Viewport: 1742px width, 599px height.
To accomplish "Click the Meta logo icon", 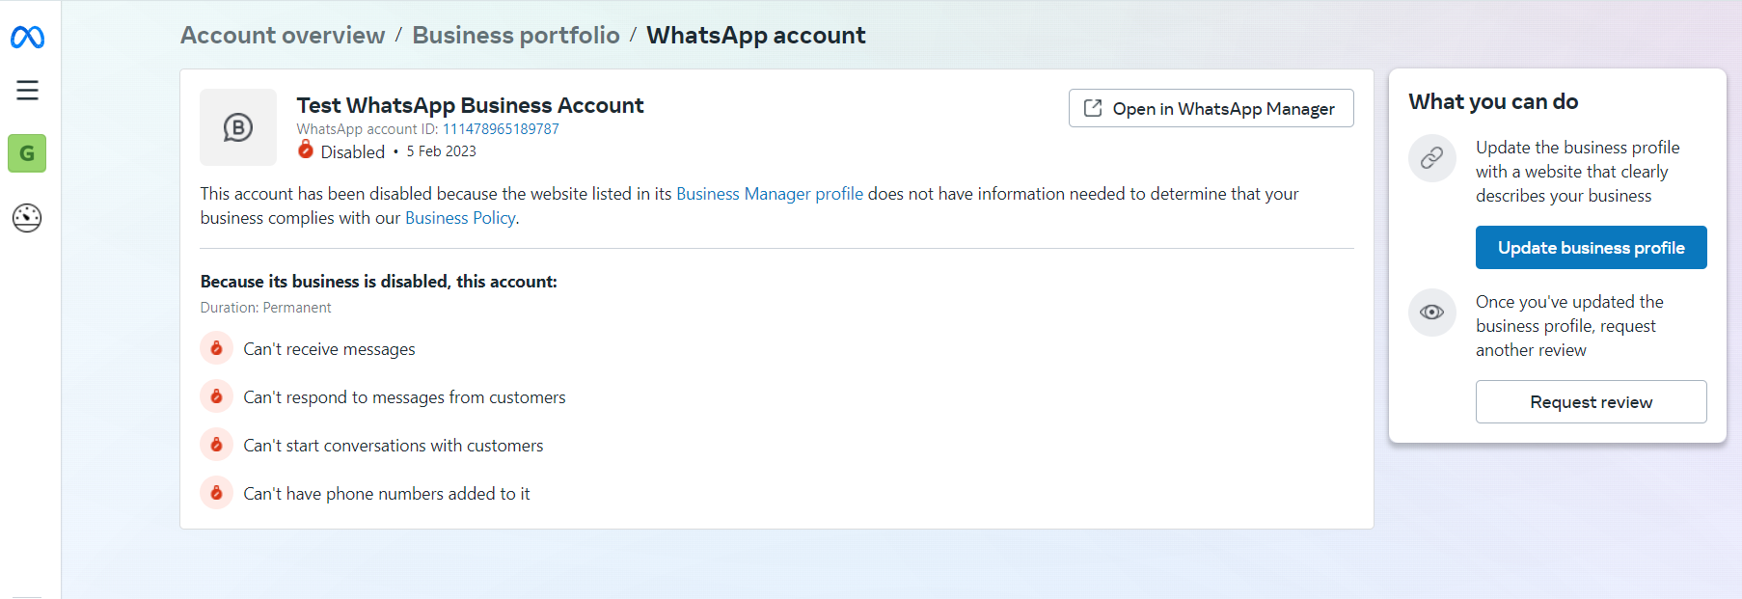I will 27,38.
